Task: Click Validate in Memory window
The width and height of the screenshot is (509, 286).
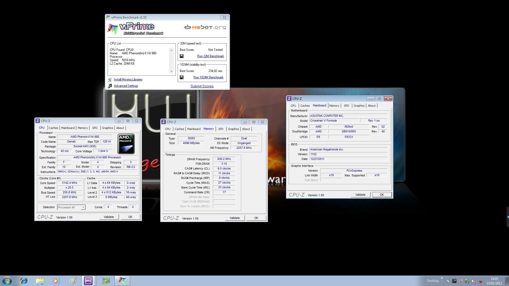Action: tap(235, 218)
